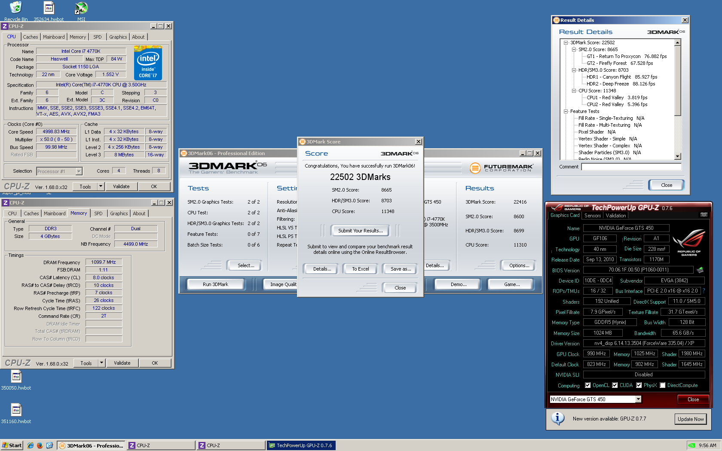Collapse the HDR/SM3.0 Score tree node
This screenshot has height=451, width=722.
(574, 70)
